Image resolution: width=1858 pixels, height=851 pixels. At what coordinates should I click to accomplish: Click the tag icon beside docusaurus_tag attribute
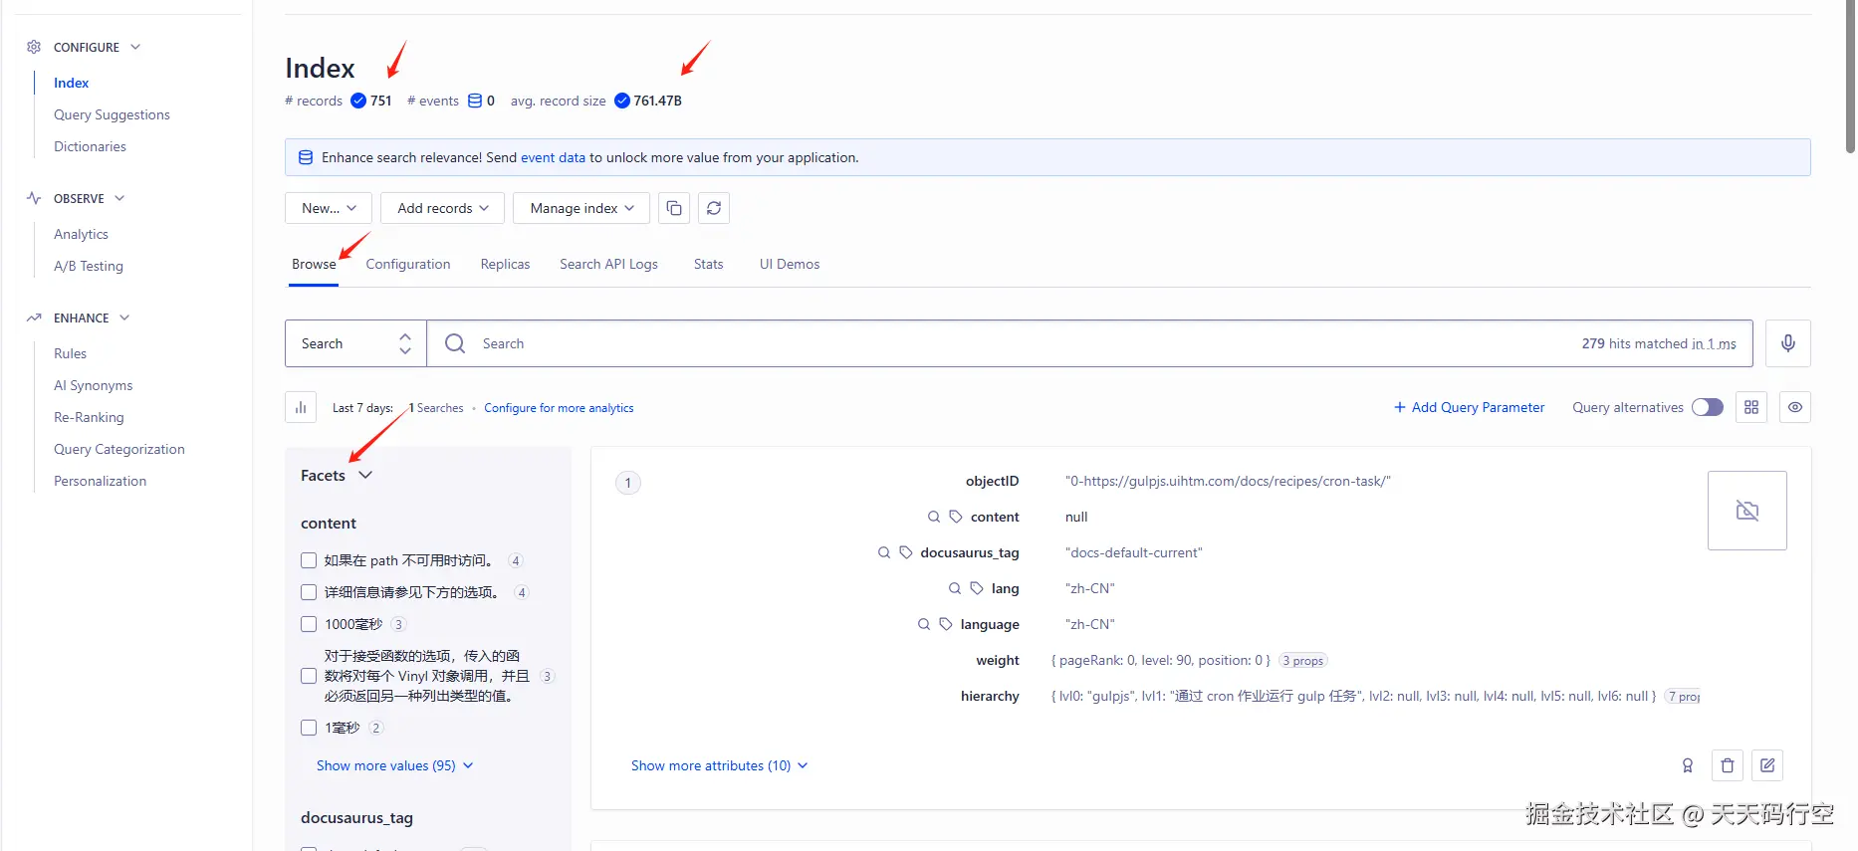tap(906, 552)
